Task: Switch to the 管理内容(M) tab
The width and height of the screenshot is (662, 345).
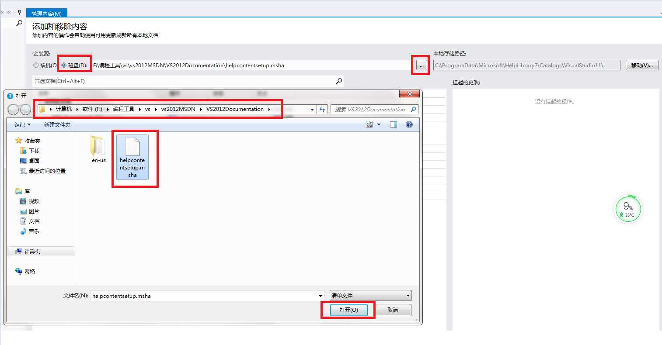Action: [x=47, y=14]
